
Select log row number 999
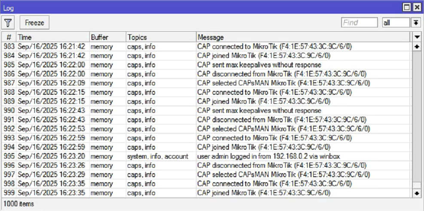click(x=206, y=193)
